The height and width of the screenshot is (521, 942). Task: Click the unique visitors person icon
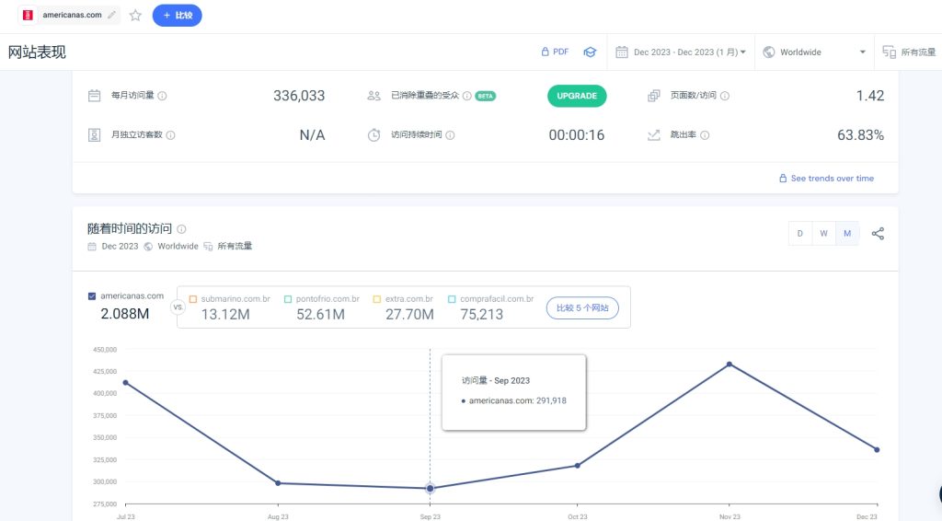95,135
